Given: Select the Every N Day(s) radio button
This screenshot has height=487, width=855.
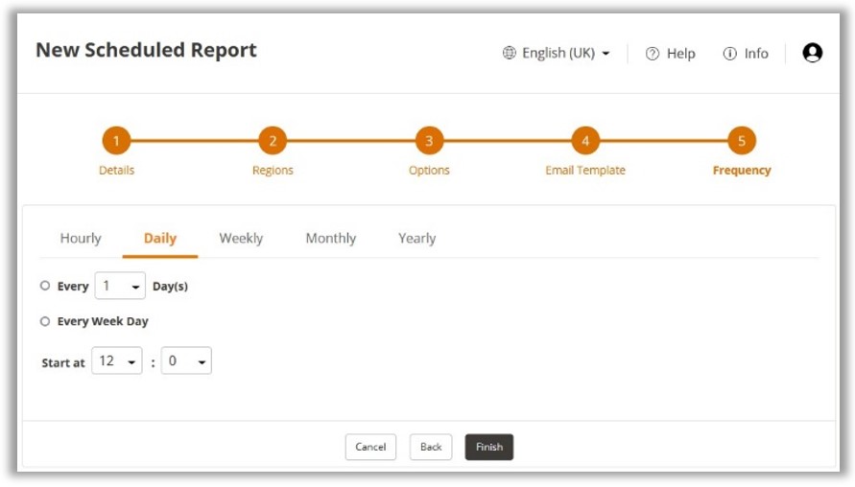Looking at the screenshot, I should pos(45,286).
